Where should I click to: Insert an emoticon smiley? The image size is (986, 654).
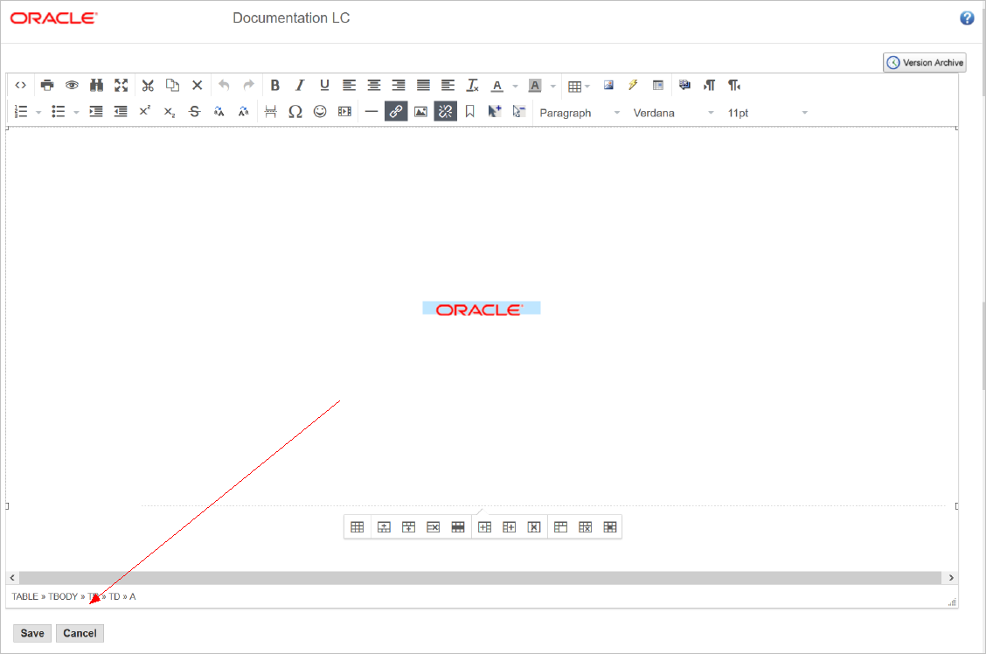[320, 112]
